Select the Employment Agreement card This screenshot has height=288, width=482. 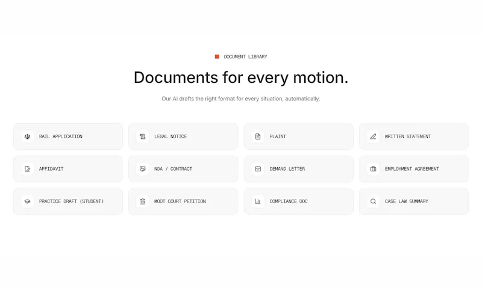click(414, 169)
